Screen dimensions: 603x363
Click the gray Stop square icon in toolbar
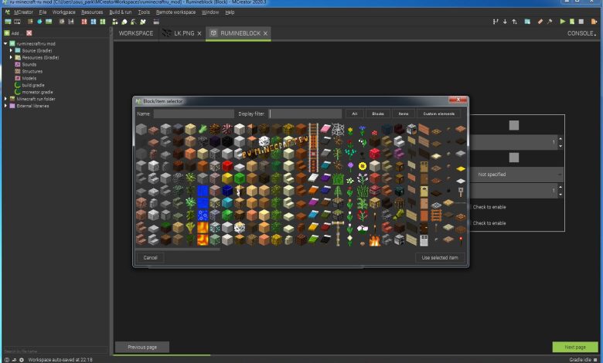pos(582,22)
